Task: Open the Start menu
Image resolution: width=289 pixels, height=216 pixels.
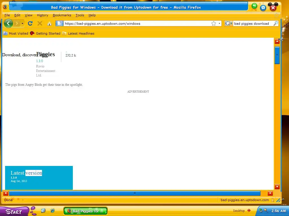Action: tap(14, 211)
